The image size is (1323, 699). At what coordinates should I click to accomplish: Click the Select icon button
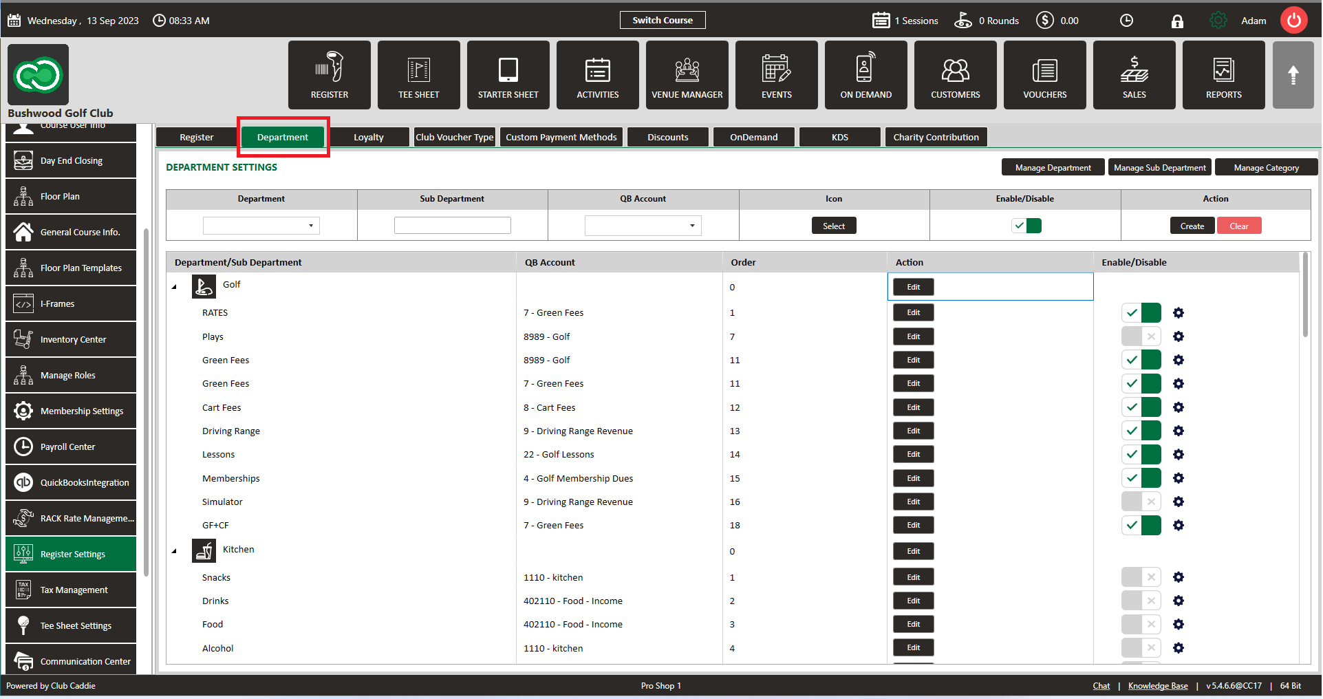click(x=834, y=226)
